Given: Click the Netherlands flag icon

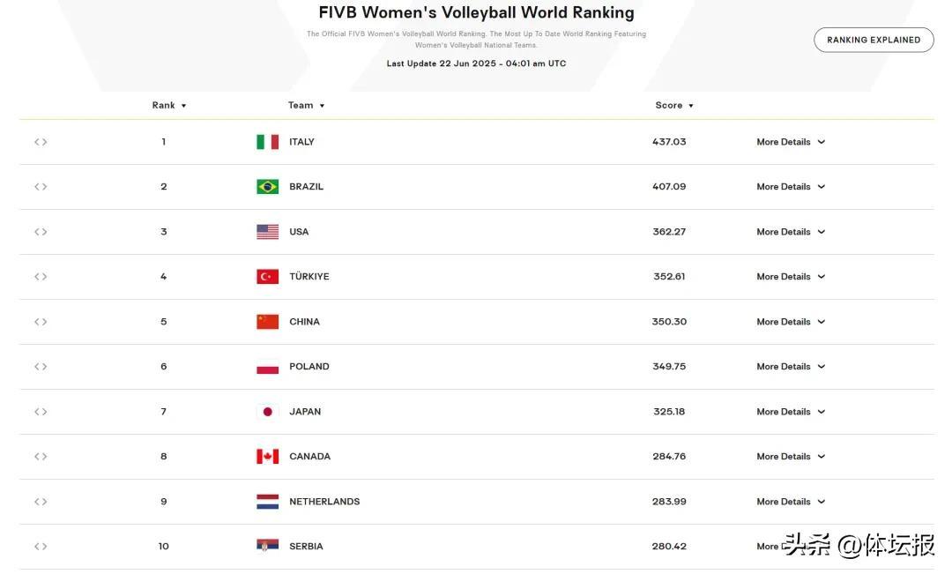Looking at the screenshot, I should (267, 502).
